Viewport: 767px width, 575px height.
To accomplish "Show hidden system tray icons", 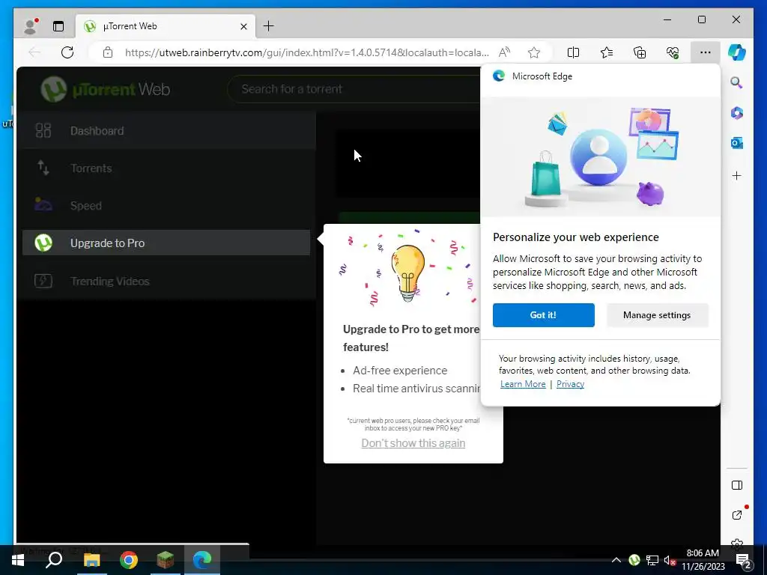I will click(616, 560).
